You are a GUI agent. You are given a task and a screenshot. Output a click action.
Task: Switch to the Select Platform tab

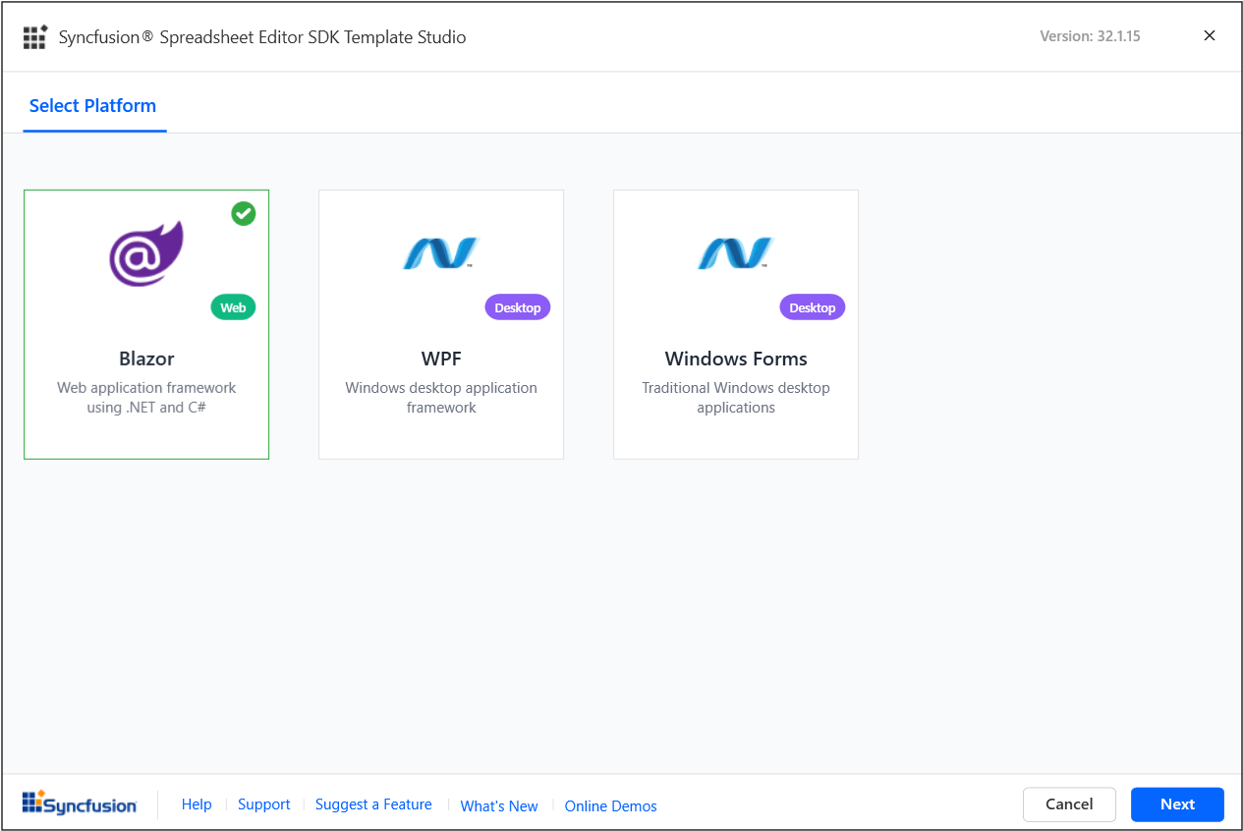coord(93,105)
